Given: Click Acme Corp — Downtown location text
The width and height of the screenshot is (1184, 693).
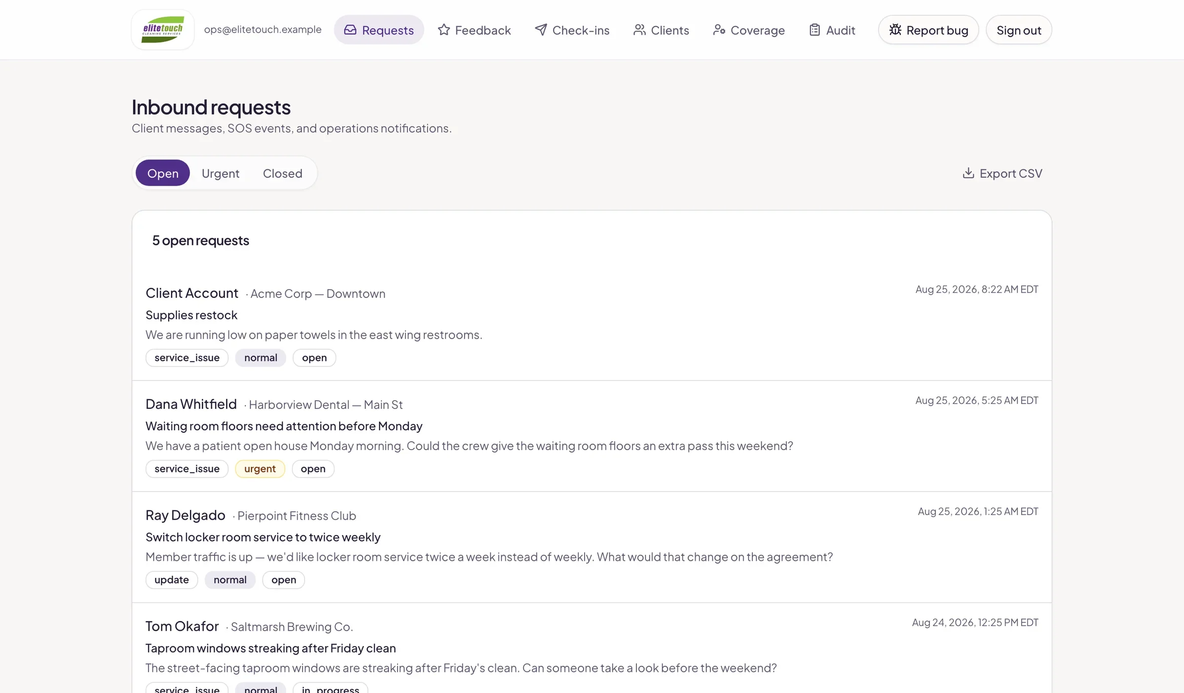Looking at the screenshot, I should [318, 294].
